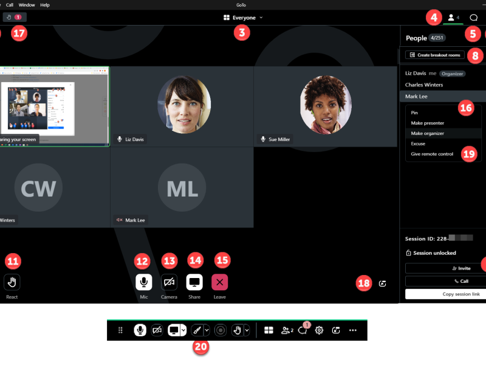486x365 pixels.
Task: Click the ML avatar tile of Mark Lee
Action: point(182,187)
